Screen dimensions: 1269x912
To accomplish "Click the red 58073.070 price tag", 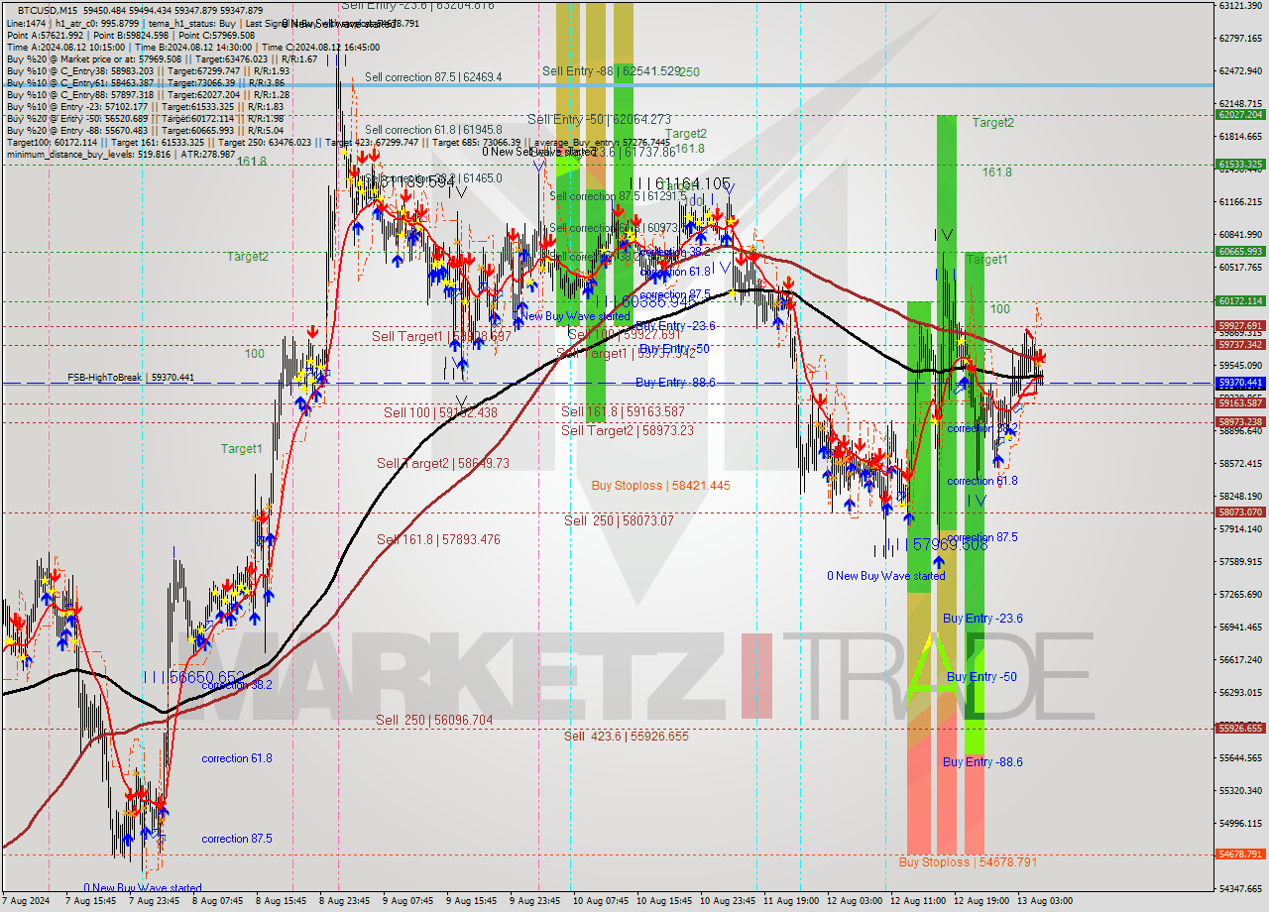I will 1240,513.
